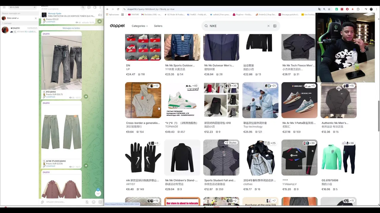Open Telegram emoji picker icon
The width and height of the screenshot is (380, 213).
click(x=94, y=202)
